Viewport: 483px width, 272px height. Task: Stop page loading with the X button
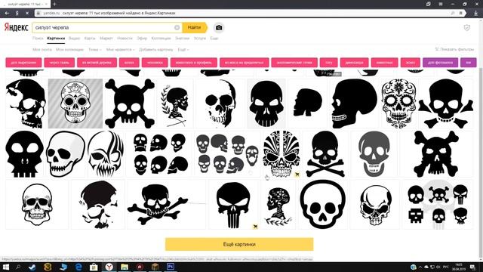pyautogui.click(x=27, y=14)
